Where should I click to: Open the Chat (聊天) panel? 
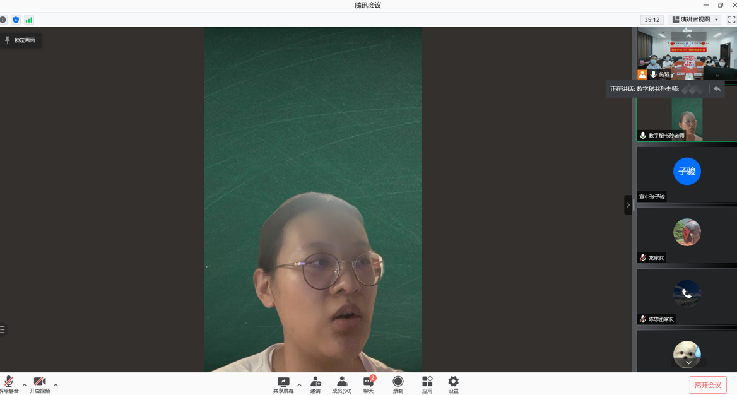coord(369,384)
